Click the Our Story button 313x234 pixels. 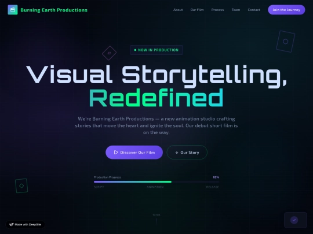187,153
